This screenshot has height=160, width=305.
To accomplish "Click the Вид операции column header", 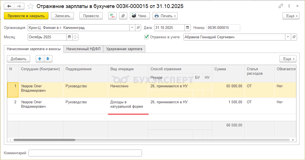I will [128, 73].
